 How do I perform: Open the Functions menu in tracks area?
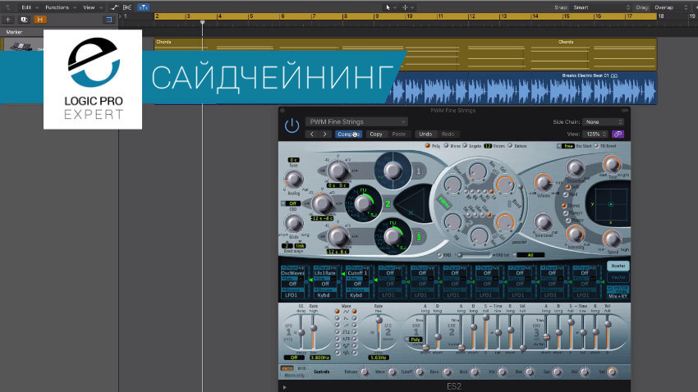[60, 7]
